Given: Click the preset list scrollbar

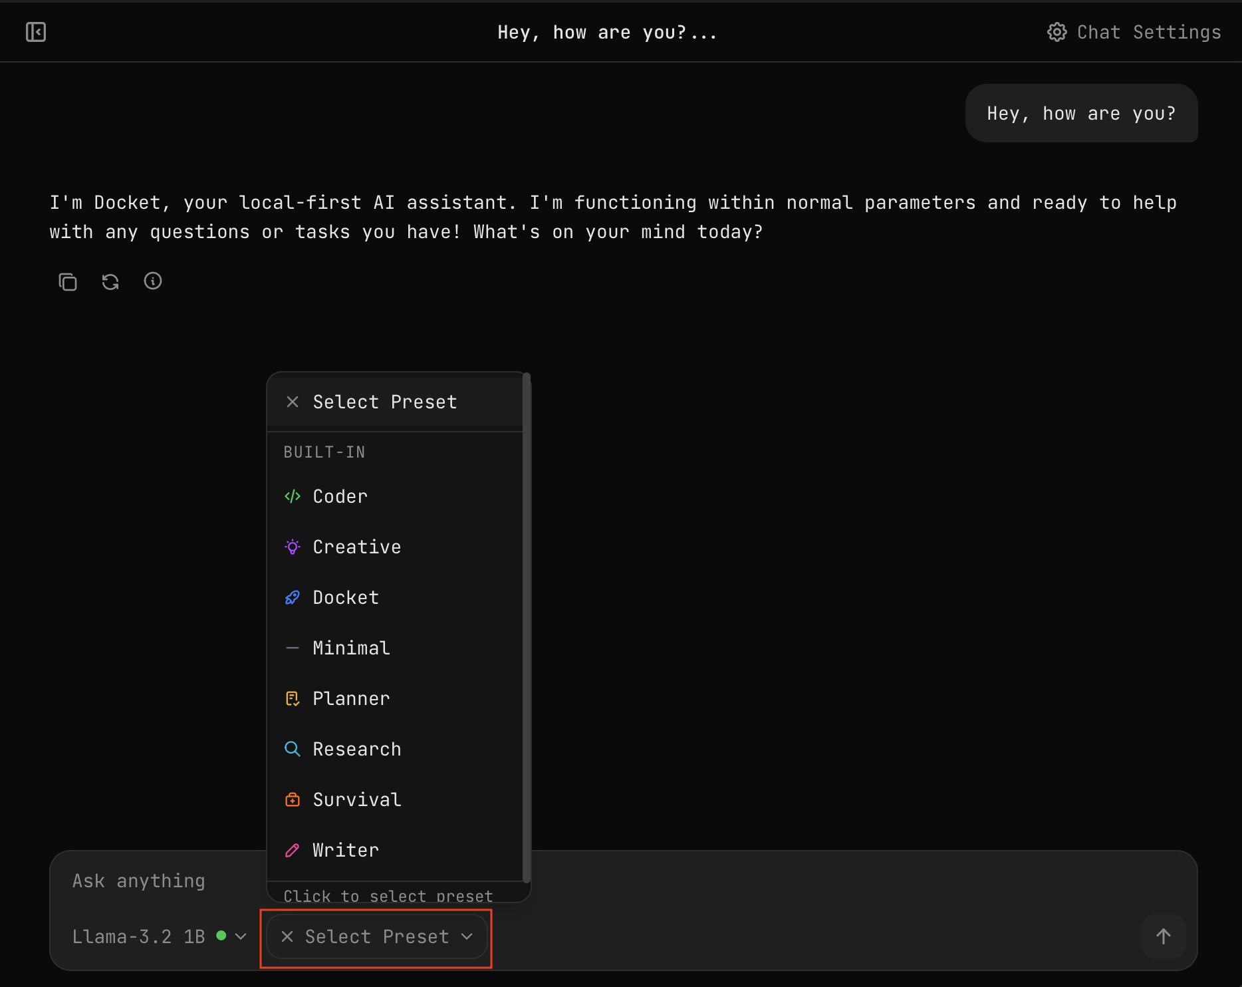Looking at the screenshot, I should click(527, 625).
